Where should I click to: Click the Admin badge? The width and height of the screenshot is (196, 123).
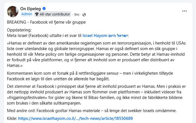27,14
